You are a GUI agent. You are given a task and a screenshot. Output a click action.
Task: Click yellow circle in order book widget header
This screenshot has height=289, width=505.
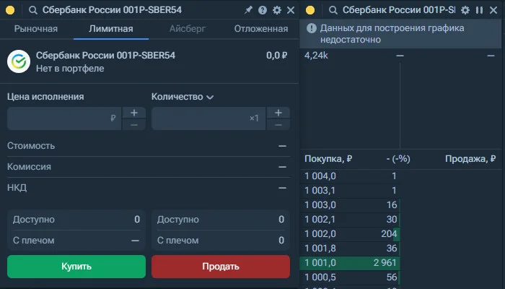pos(310,10)
